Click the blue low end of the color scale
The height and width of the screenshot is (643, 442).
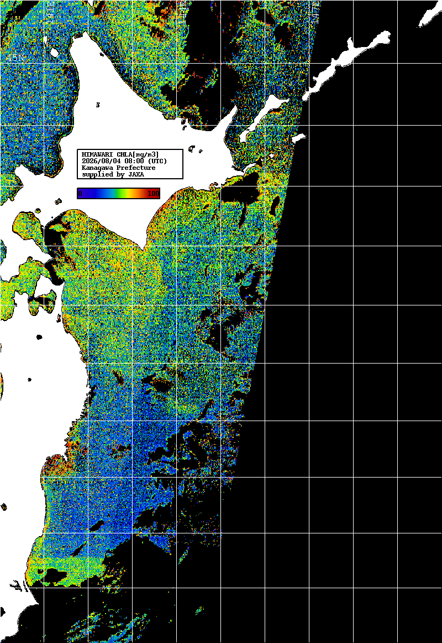pyautogui.click(x=82, y=193)
